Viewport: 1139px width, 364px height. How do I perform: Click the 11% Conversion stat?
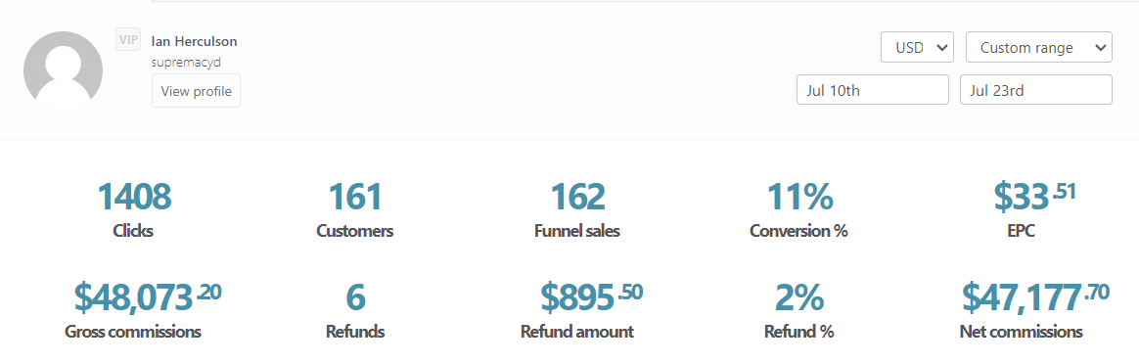[799, 196]
